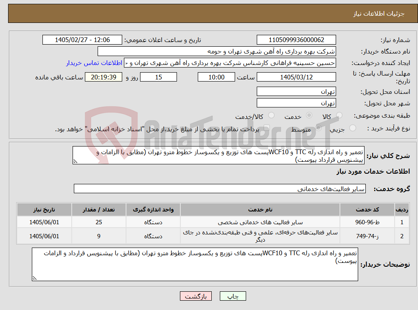Click the اطلاعات خدمات مورد نیاز heading
The width and height of the screenshot is (418, 310).
point(373,171)
